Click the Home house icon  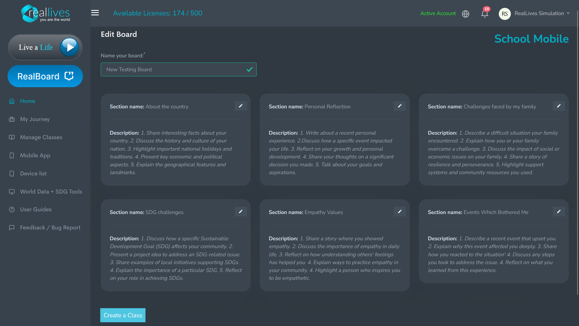click(x=12, y=101)
